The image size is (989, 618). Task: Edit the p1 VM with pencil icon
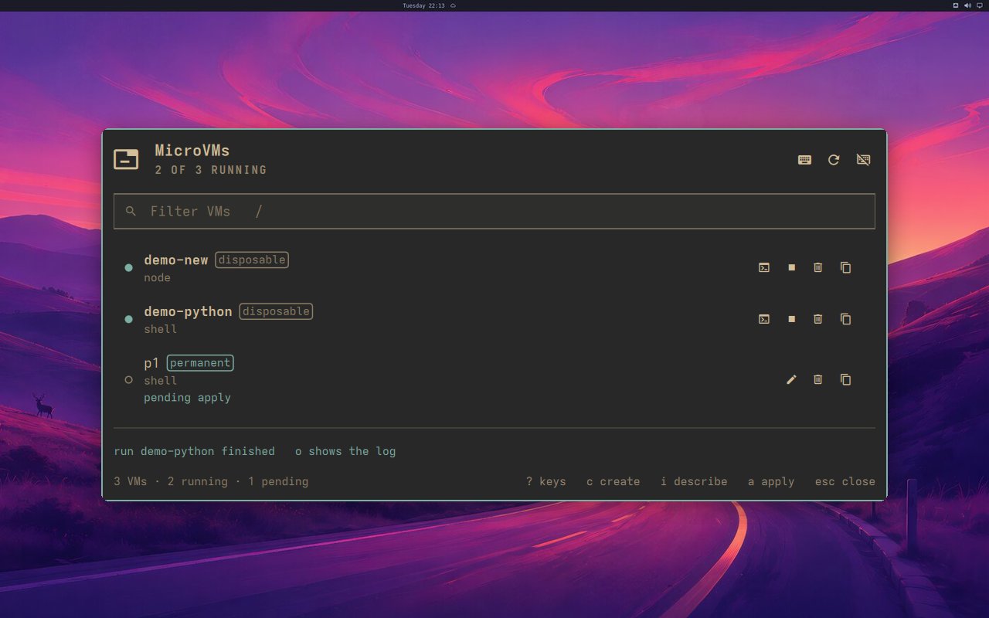(x=791, y=379)
